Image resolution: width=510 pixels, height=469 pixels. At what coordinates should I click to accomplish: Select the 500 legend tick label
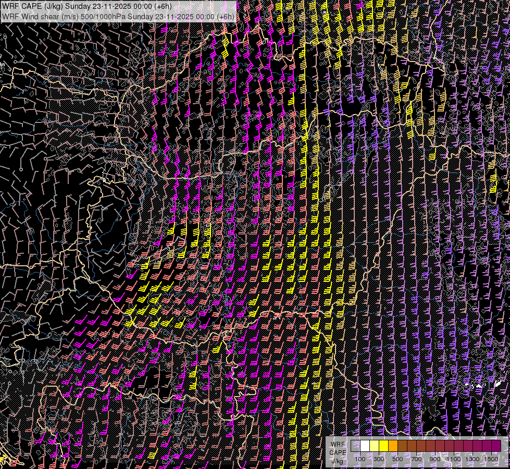(x=397, y=459)
